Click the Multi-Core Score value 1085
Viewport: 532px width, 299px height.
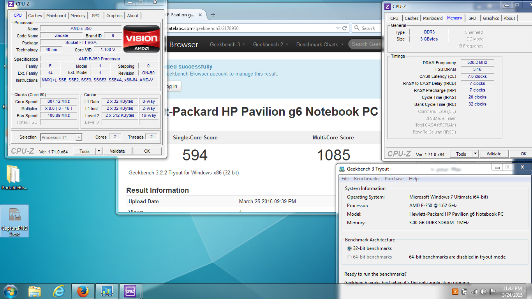click(333, 155)
